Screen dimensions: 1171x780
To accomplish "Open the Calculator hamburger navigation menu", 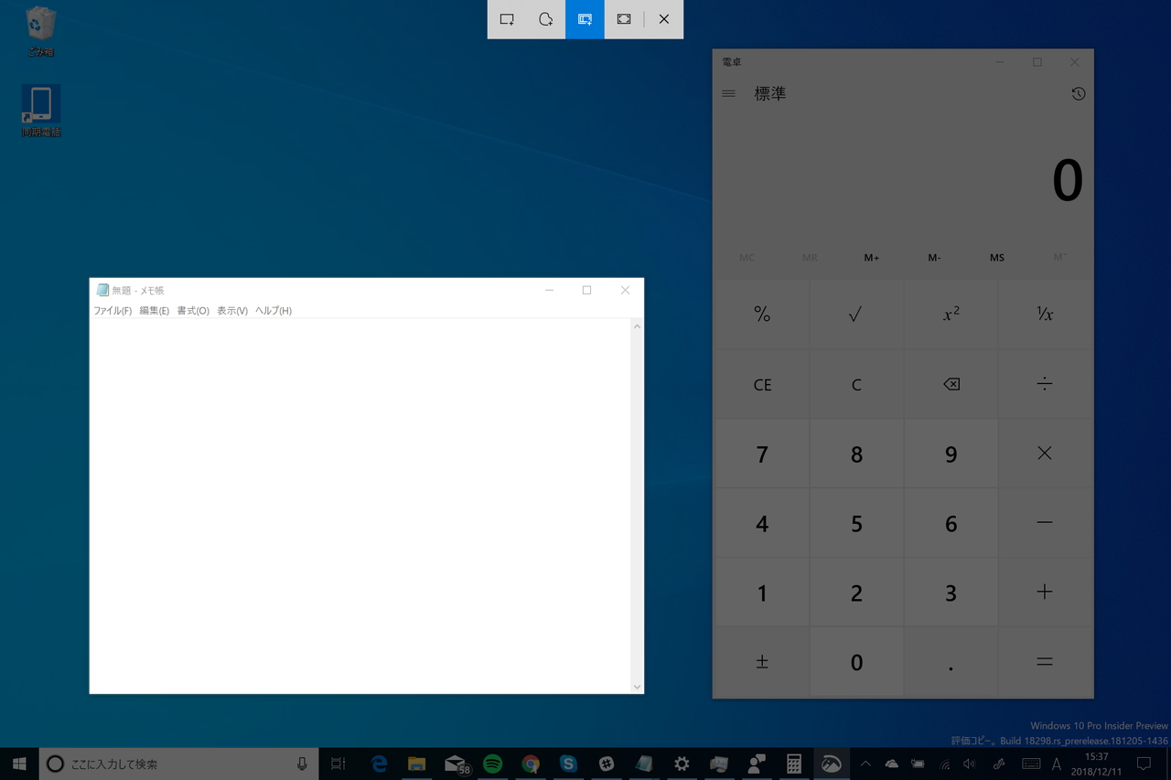I will click(729, 93).
